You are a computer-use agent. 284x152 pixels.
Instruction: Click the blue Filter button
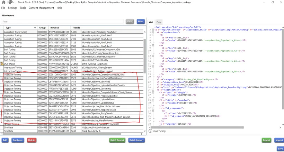pyautogui.click(x=141, y=21)
